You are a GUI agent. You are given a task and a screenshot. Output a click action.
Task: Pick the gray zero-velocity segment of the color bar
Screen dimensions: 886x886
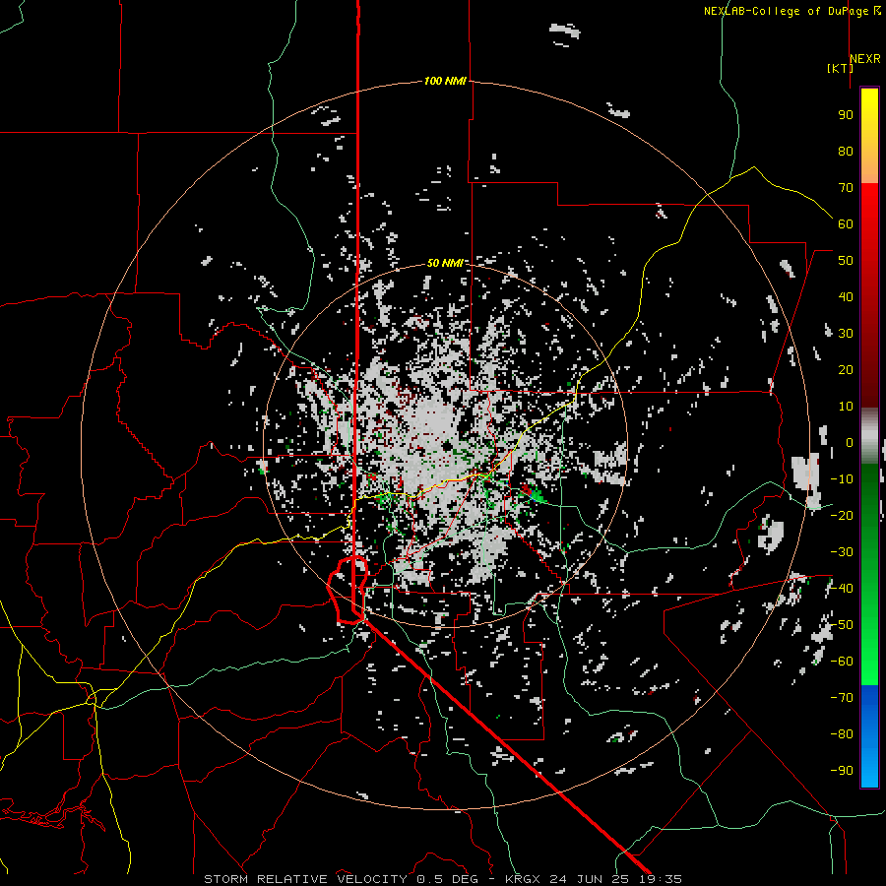[x=869, y=435]
